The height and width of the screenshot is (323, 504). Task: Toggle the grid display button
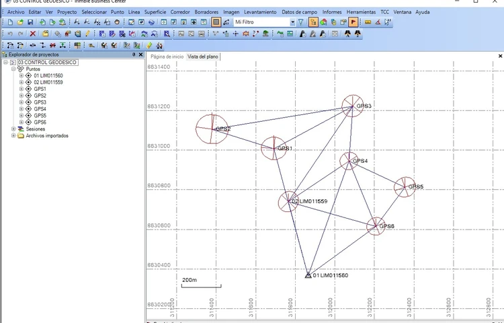tap(216, 22)
